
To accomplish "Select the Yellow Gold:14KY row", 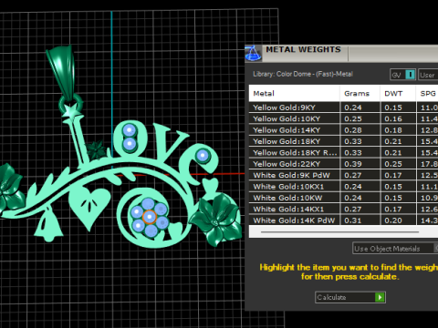I will [x=343, y=130].
